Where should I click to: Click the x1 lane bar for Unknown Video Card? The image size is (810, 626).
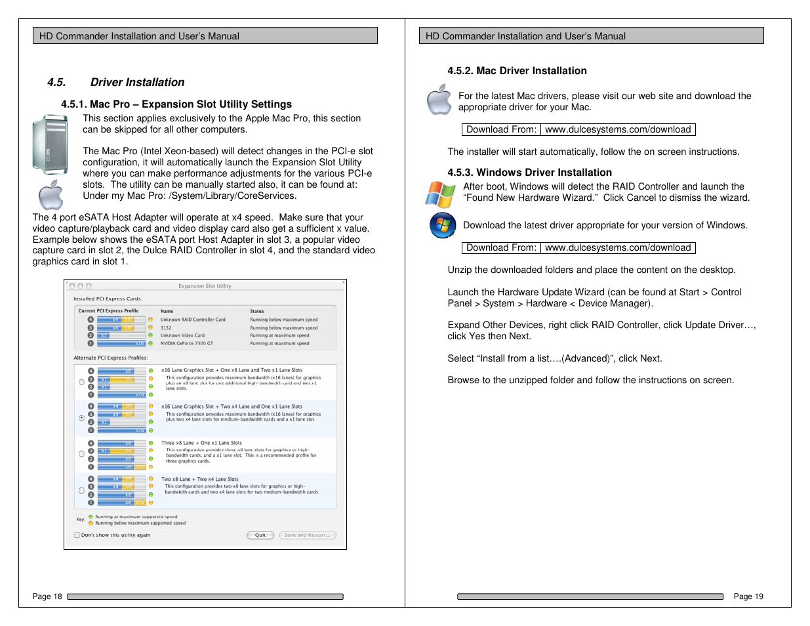121,335
